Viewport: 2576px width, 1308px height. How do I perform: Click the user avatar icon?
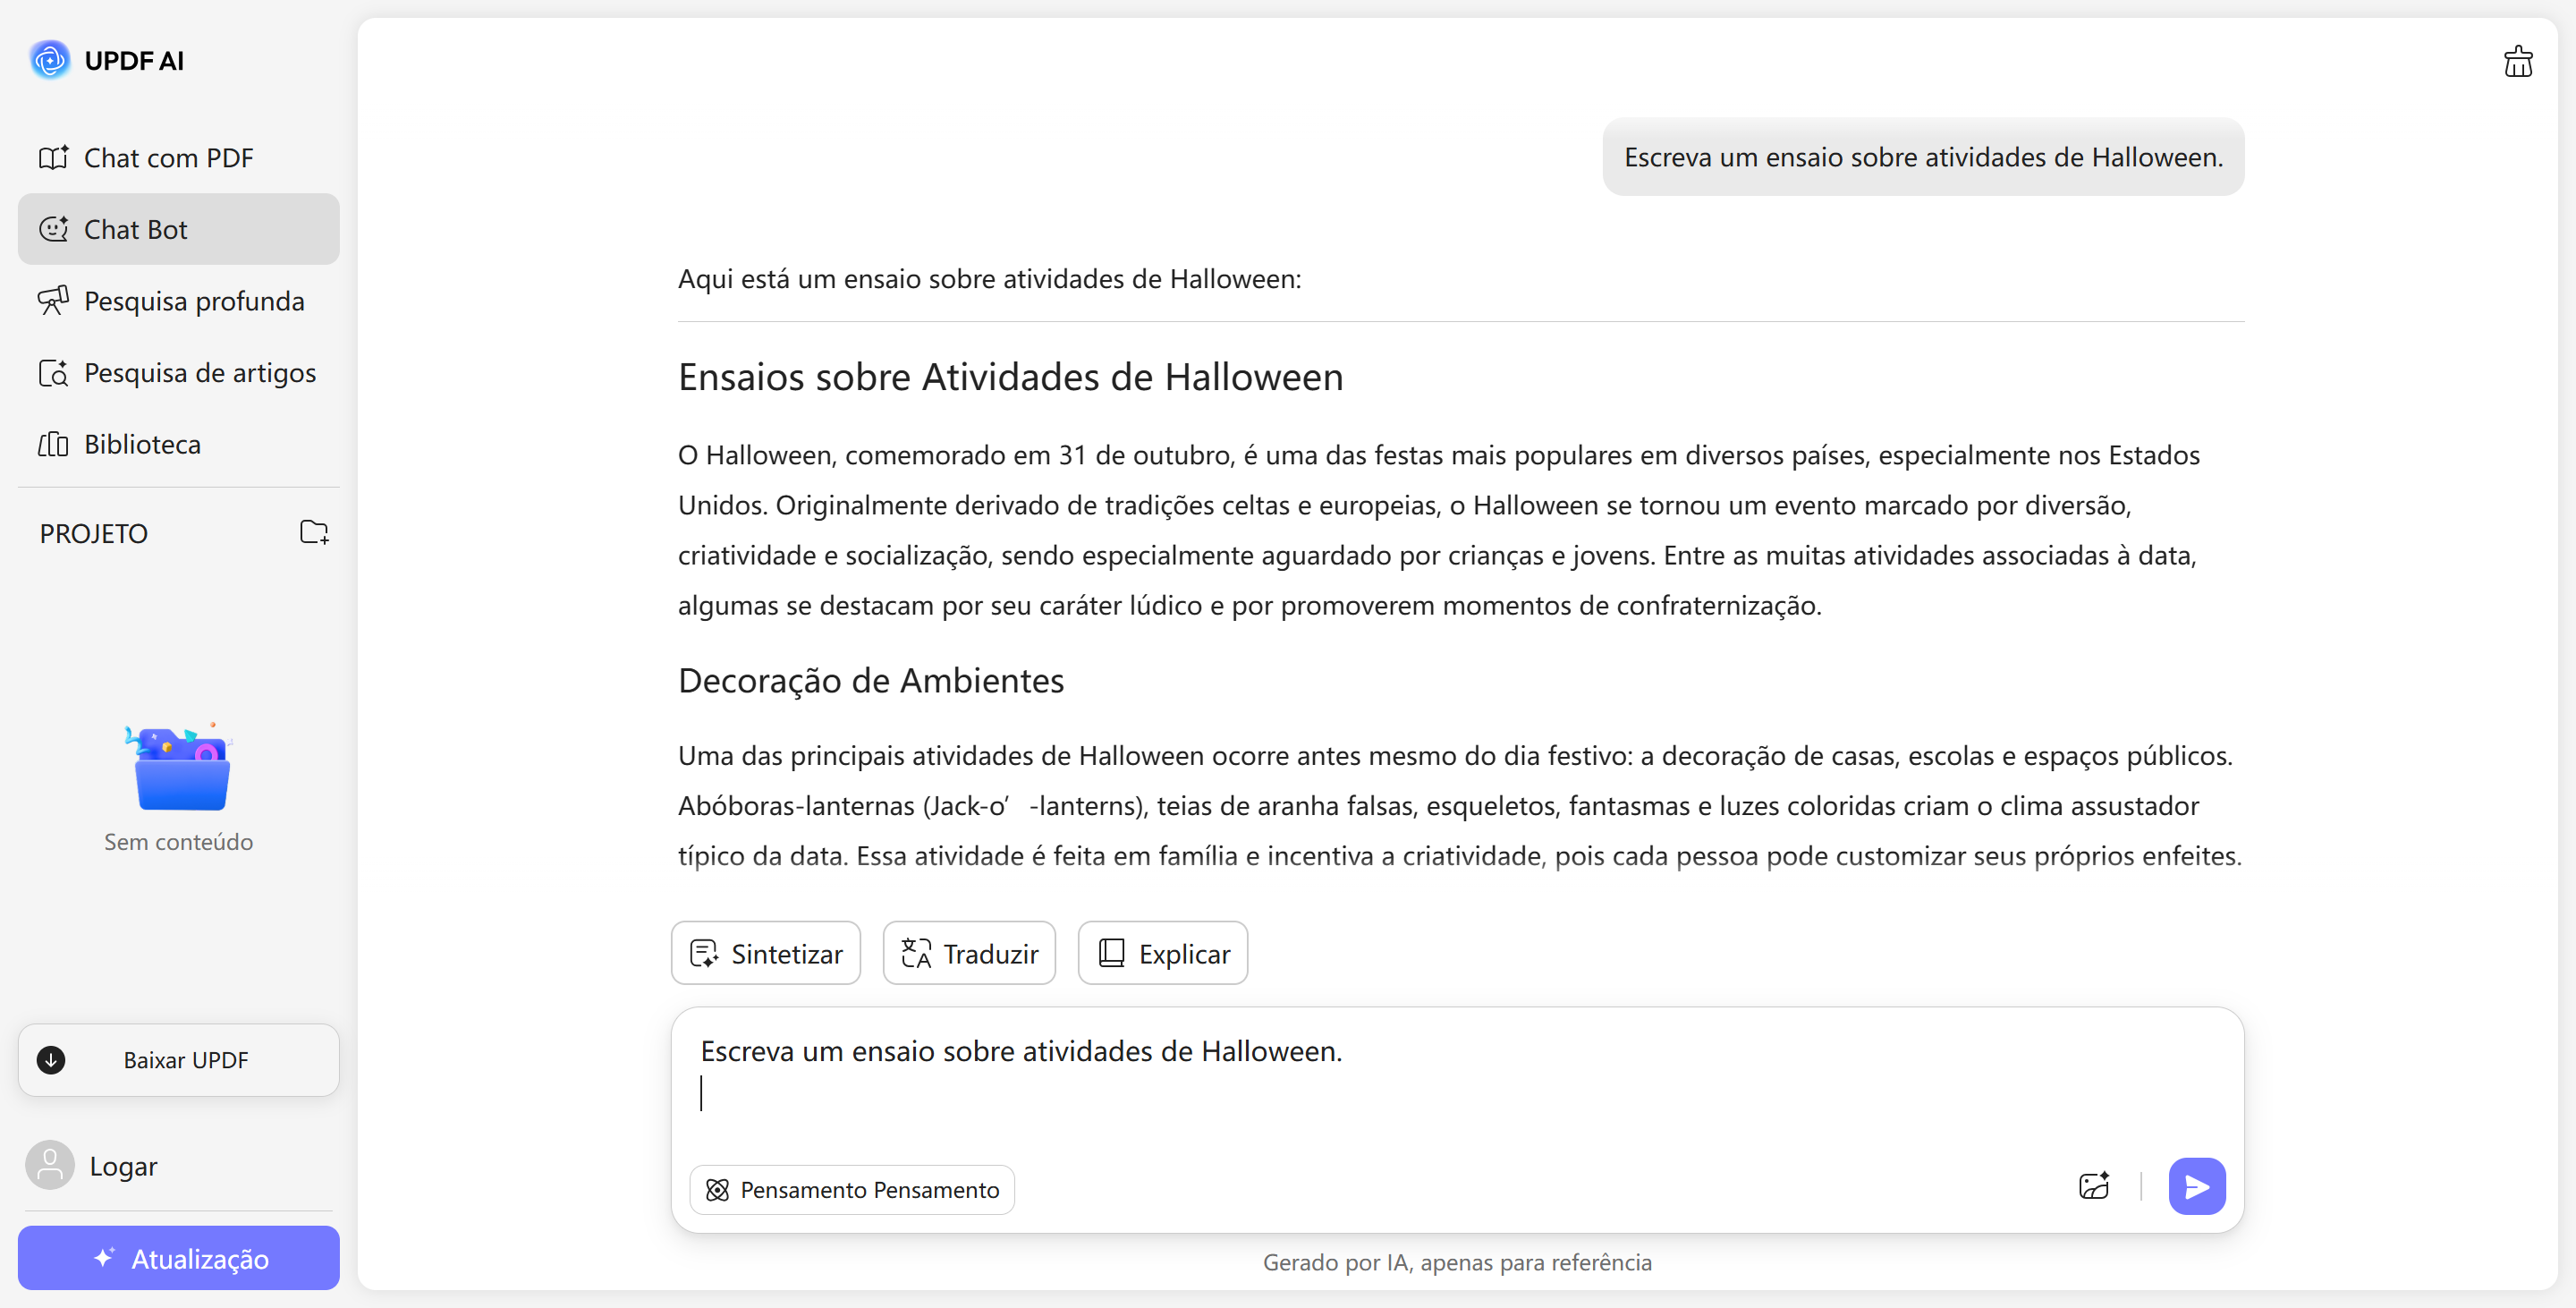(x=49, y=1165)
